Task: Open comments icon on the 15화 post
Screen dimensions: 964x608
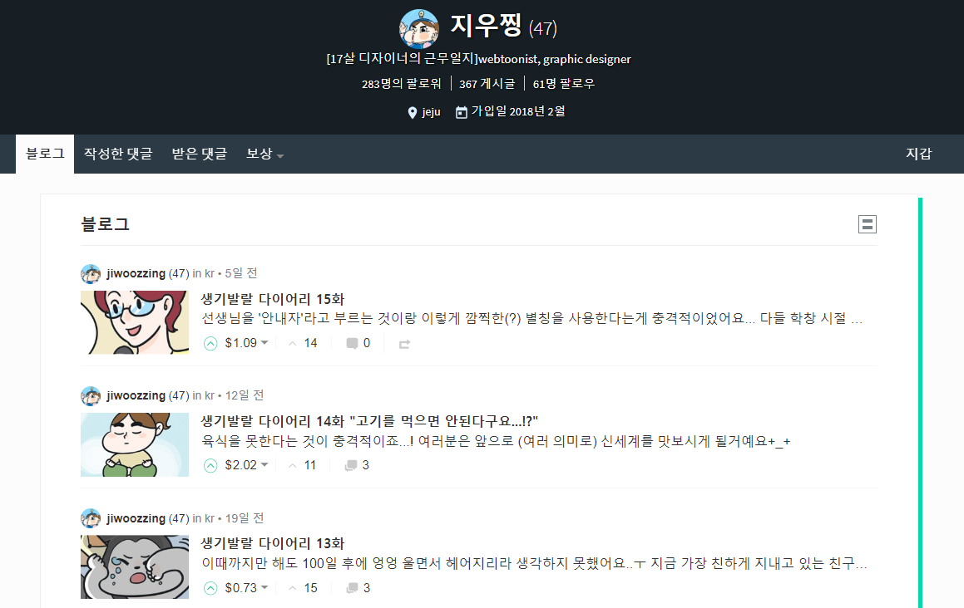Action: click(352, 343)
